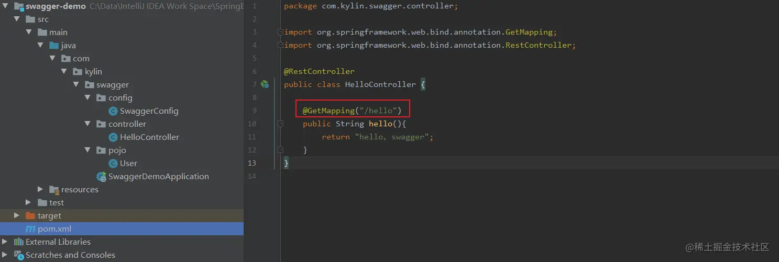Click line number 9 in the gutter

pyautogui.click(x=254, y=111)
